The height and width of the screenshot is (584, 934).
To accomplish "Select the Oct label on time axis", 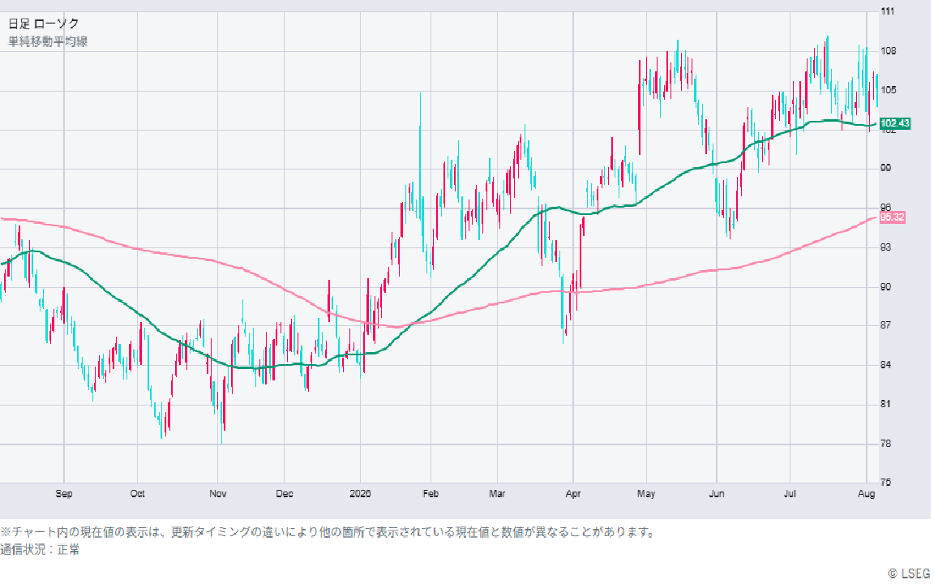I will pos(138,493).
